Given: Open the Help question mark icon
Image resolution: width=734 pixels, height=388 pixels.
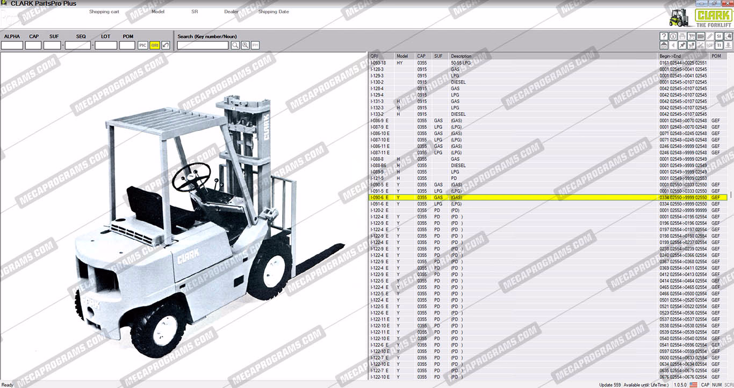Looking at the screenshot, I should [x=664, y=36].
